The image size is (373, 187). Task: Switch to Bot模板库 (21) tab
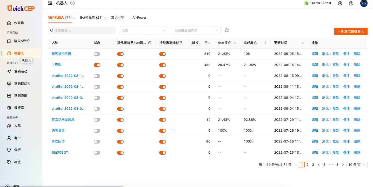(91, 18)
